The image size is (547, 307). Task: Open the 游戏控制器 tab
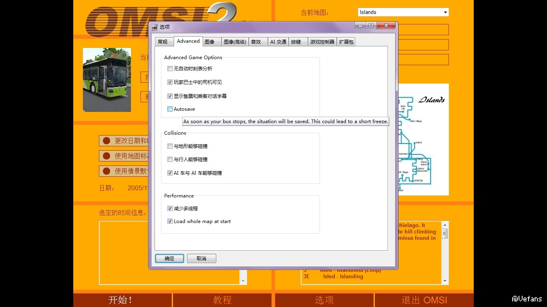tap(322, 42)
